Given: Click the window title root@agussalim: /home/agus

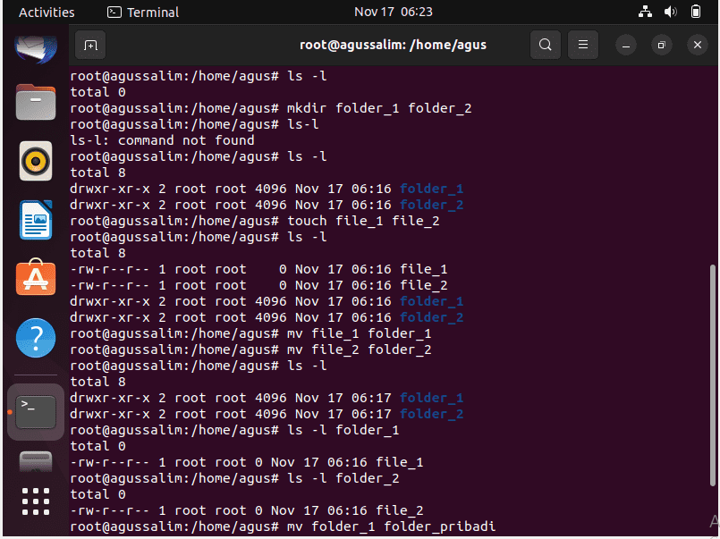Looking at the screenshot, I should 393,45.
